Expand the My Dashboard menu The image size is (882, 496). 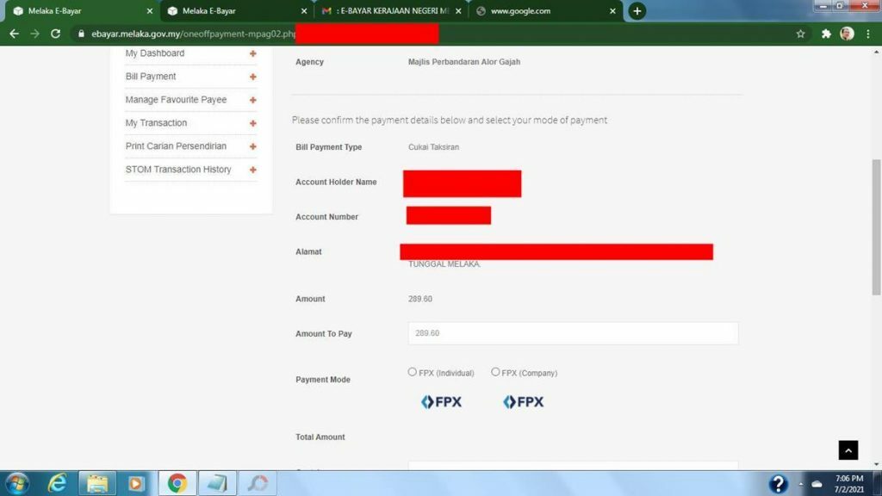coord(252,53)
